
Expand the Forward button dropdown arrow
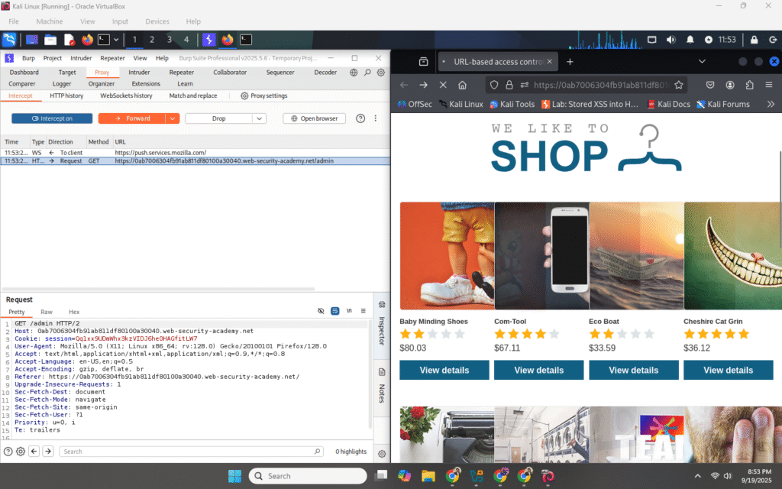point(172,118)
